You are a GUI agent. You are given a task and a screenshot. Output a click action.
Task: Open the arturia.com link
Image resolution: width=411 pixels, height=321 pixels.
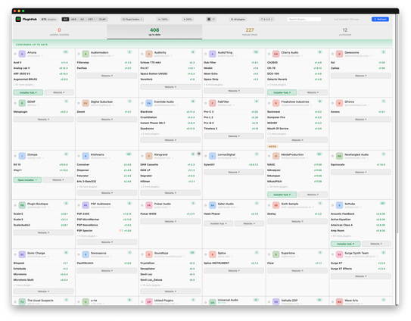(x=35, y=56)
